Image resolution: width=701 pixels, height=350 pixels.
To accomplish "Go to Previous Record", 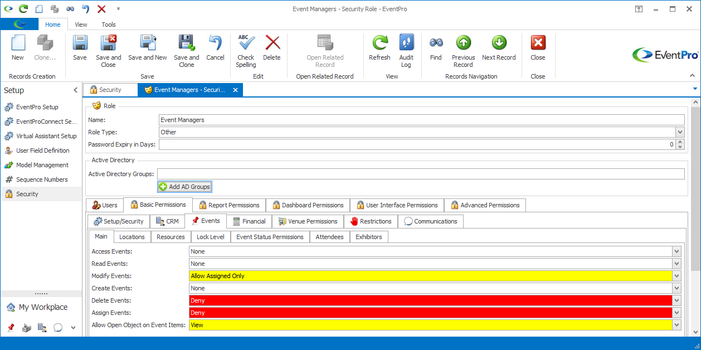I will click(x=463, y=51).
